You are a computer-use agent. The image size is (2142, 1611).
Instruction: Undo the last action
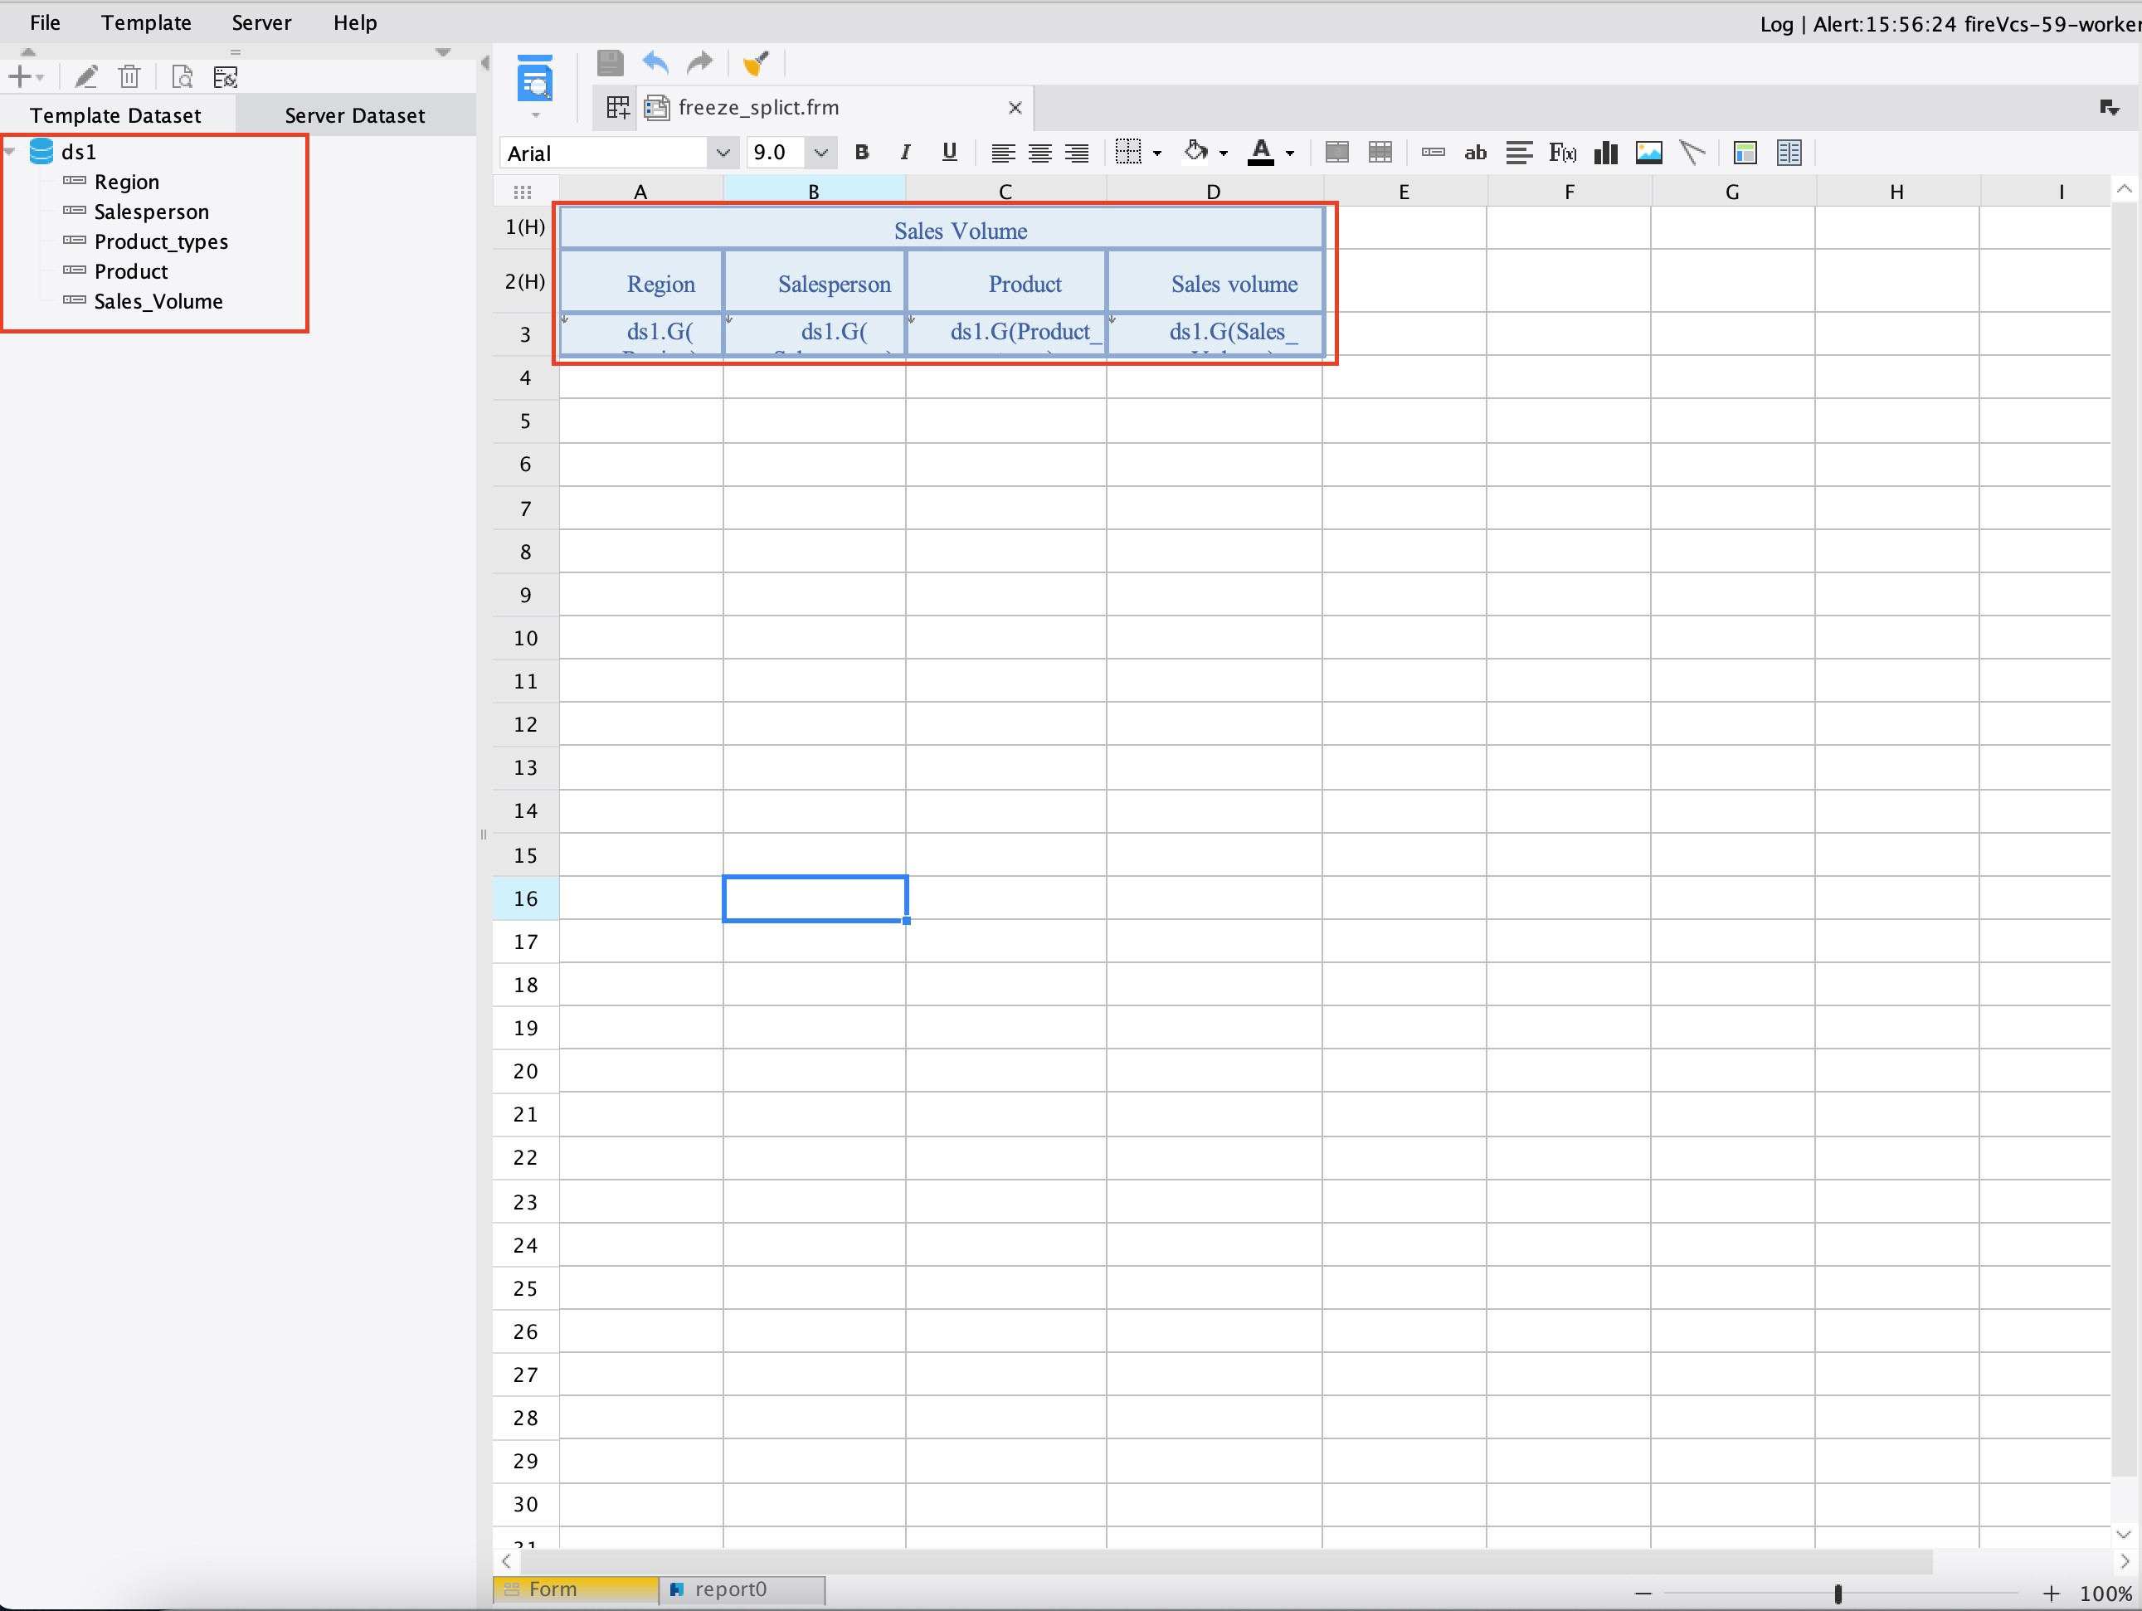655,62
